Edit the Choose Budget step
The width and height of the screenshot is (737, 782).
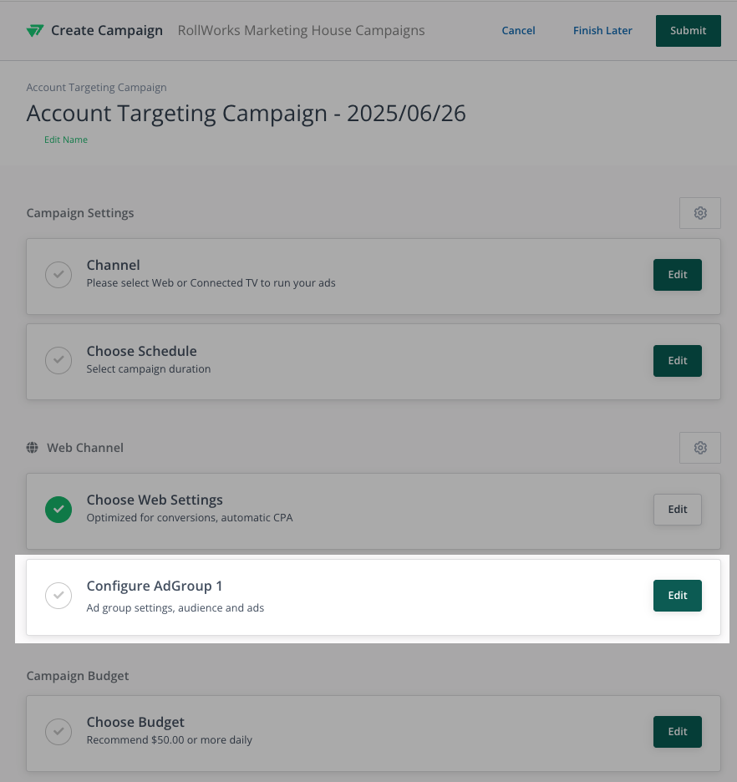click(x=677, y=732)
